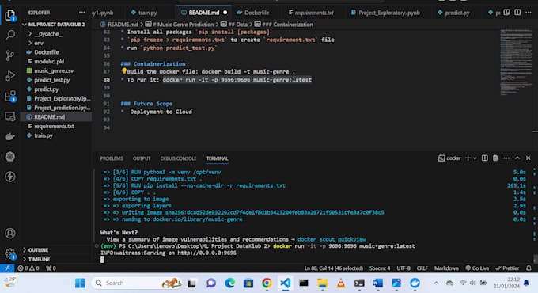This screenshot has width=538, height=293.
Task: Open predict_test.py in explorer
Action: pos(51,80)
